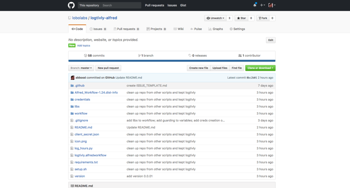
Task: Click Create new file button
Action: tap(199, 68)
